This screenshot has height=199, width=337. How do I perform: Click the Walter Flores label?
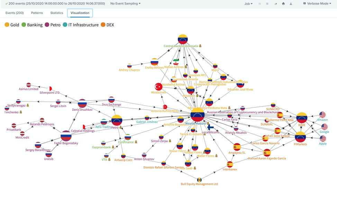pyautogui.click(x=206, y=156)
